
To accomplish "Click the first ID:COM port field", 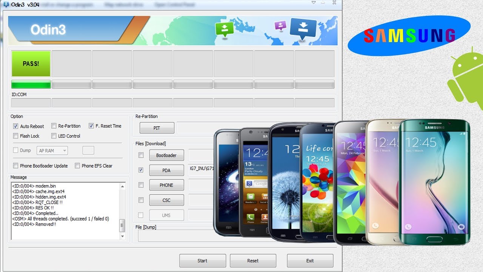I will [31, 103].
